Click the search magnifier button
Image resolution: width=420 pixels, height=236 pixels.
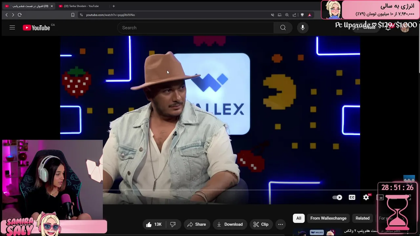pos(283,28)
